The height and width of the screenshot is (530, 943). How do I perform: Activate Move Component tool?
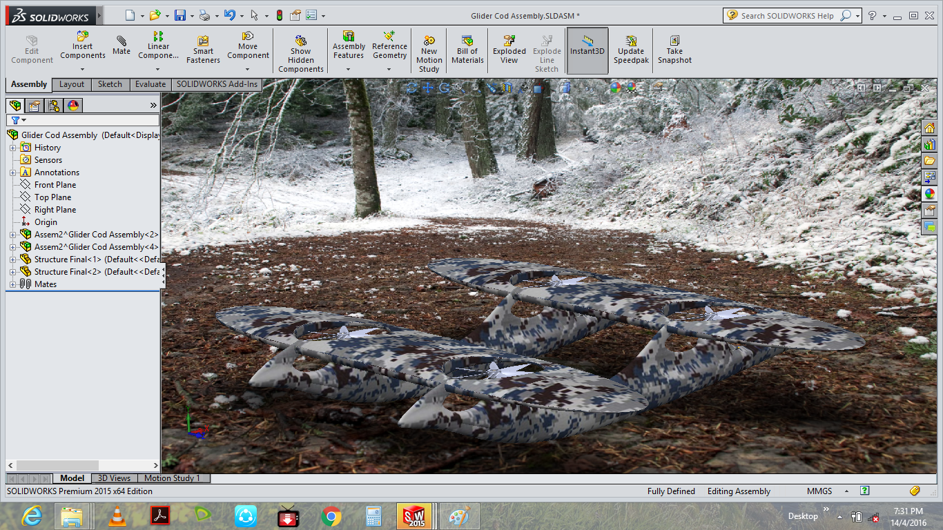[248, 46]
